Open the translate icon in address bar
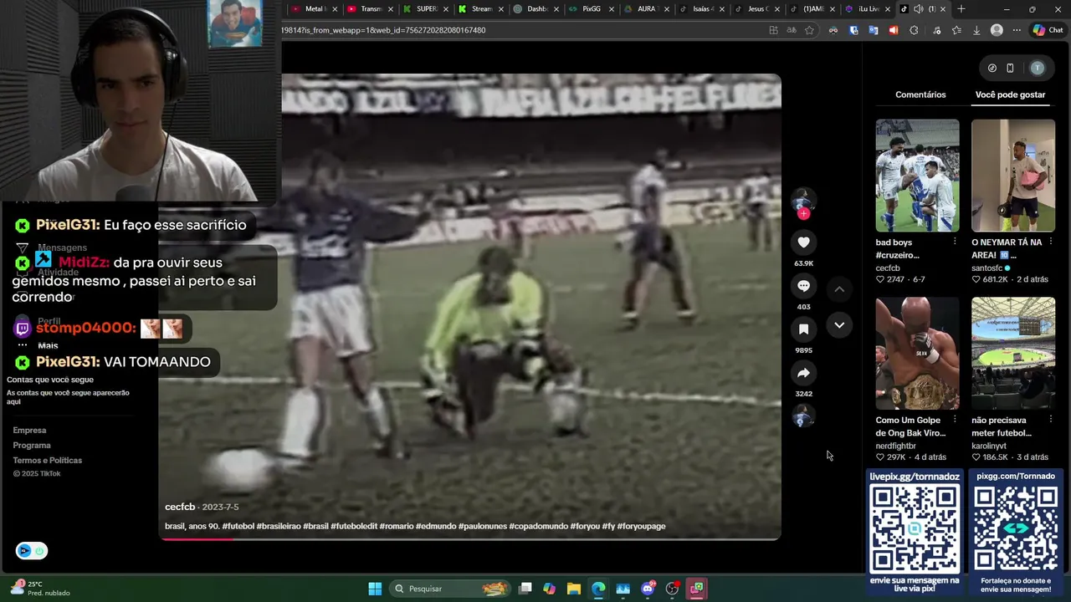Image resolution: width=1071 pixels, height=602 pixels. coord(792,30)
